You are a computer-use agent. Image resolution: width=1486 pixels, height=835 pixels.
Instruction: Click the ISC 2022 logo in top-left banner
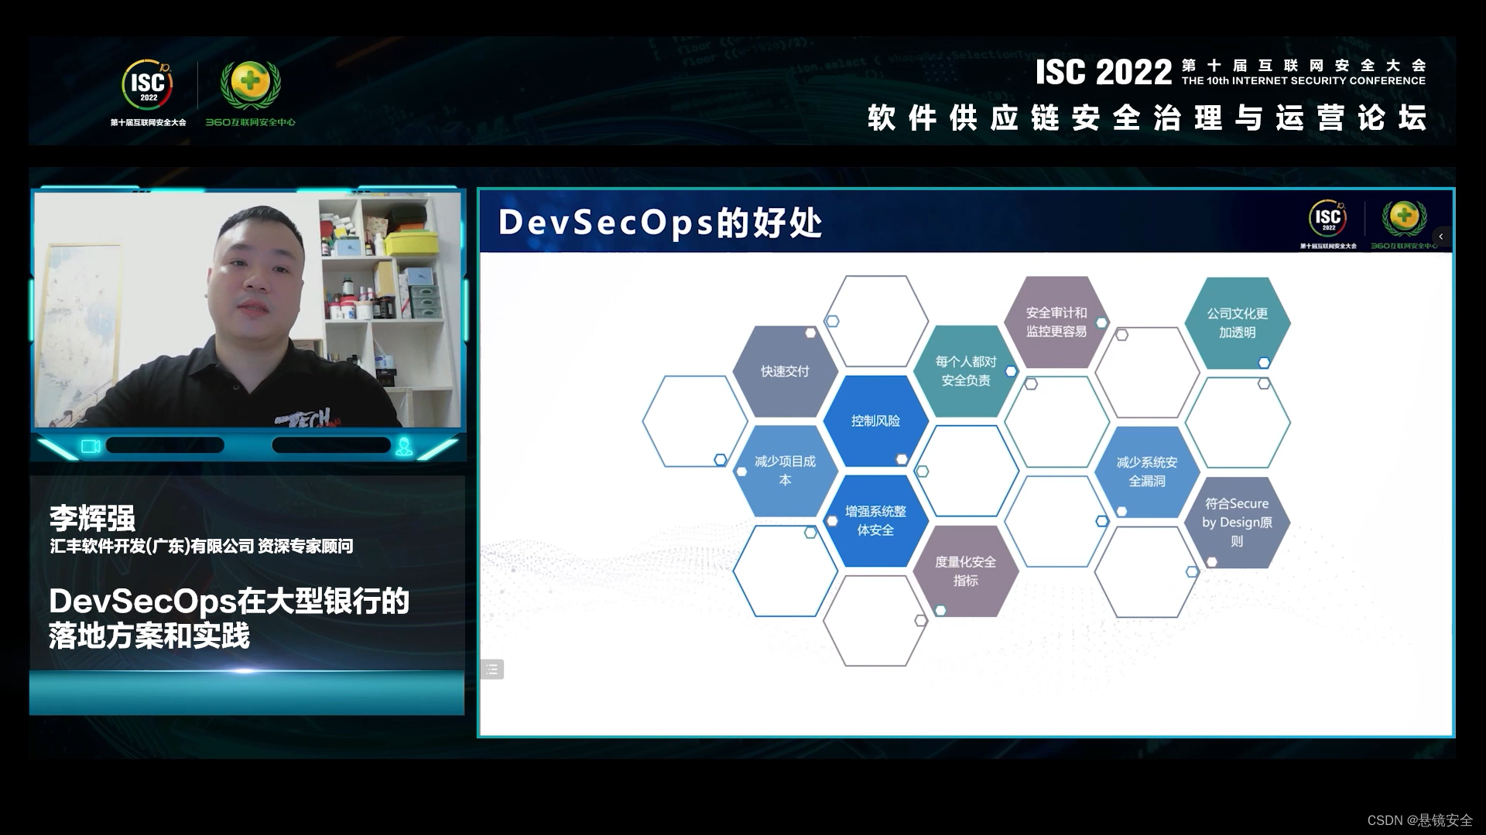click(x=147, y=85)
